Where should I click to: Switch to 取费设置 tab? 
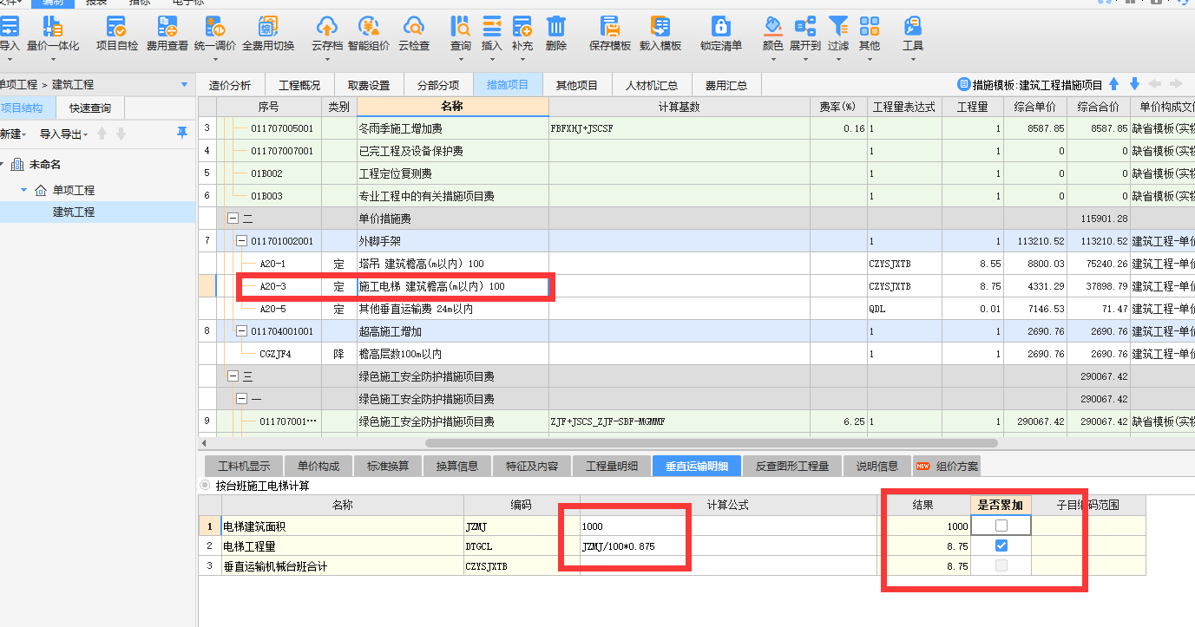(369, 85)
